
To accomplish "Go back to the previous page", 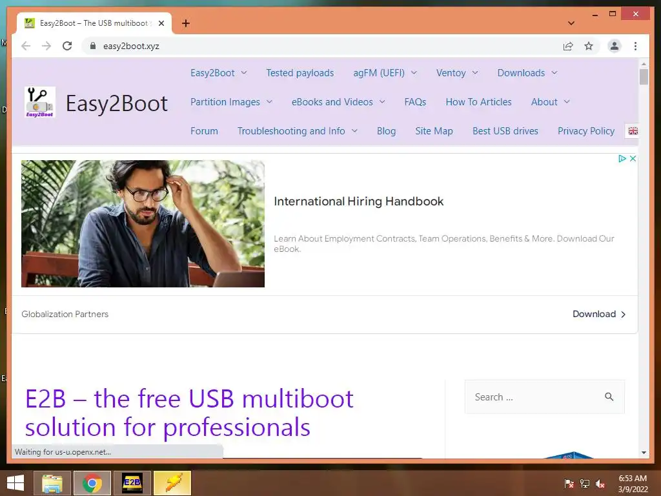I will tap(26, 46).
